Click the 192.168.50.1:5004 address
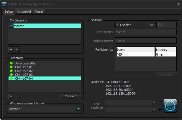The height and width of the screenshot is (120, 182). tap(119, 90)
